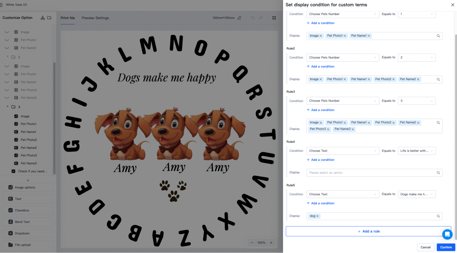The width and height of the screenshot is (457, 253).
Task: Open Rule2 'Equals to' value dropdown showing 2
Action: click(x=417, y=58)
